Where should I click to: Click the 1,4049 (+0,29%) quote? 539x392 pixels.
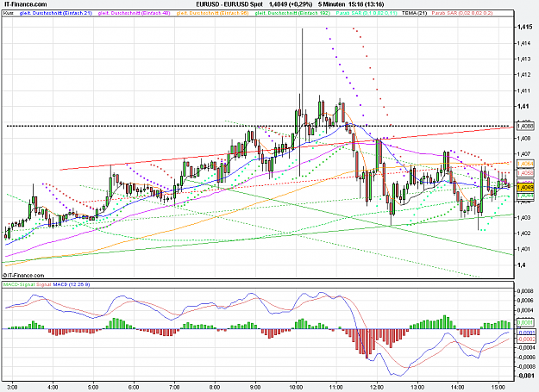[x=291, y=4]
